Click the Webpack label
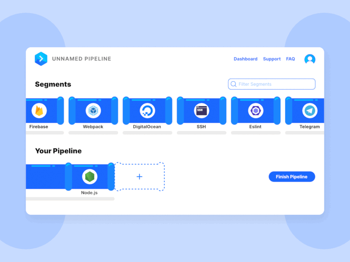Viewport: 350px width, 262px height. [93, 127]
